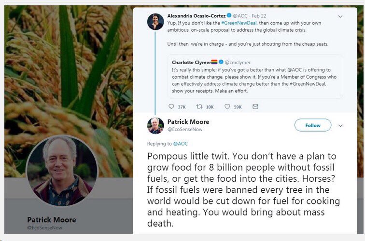Click the Patrick Moore name below profile photo
The image size is (365, 241).
[52, 220]
